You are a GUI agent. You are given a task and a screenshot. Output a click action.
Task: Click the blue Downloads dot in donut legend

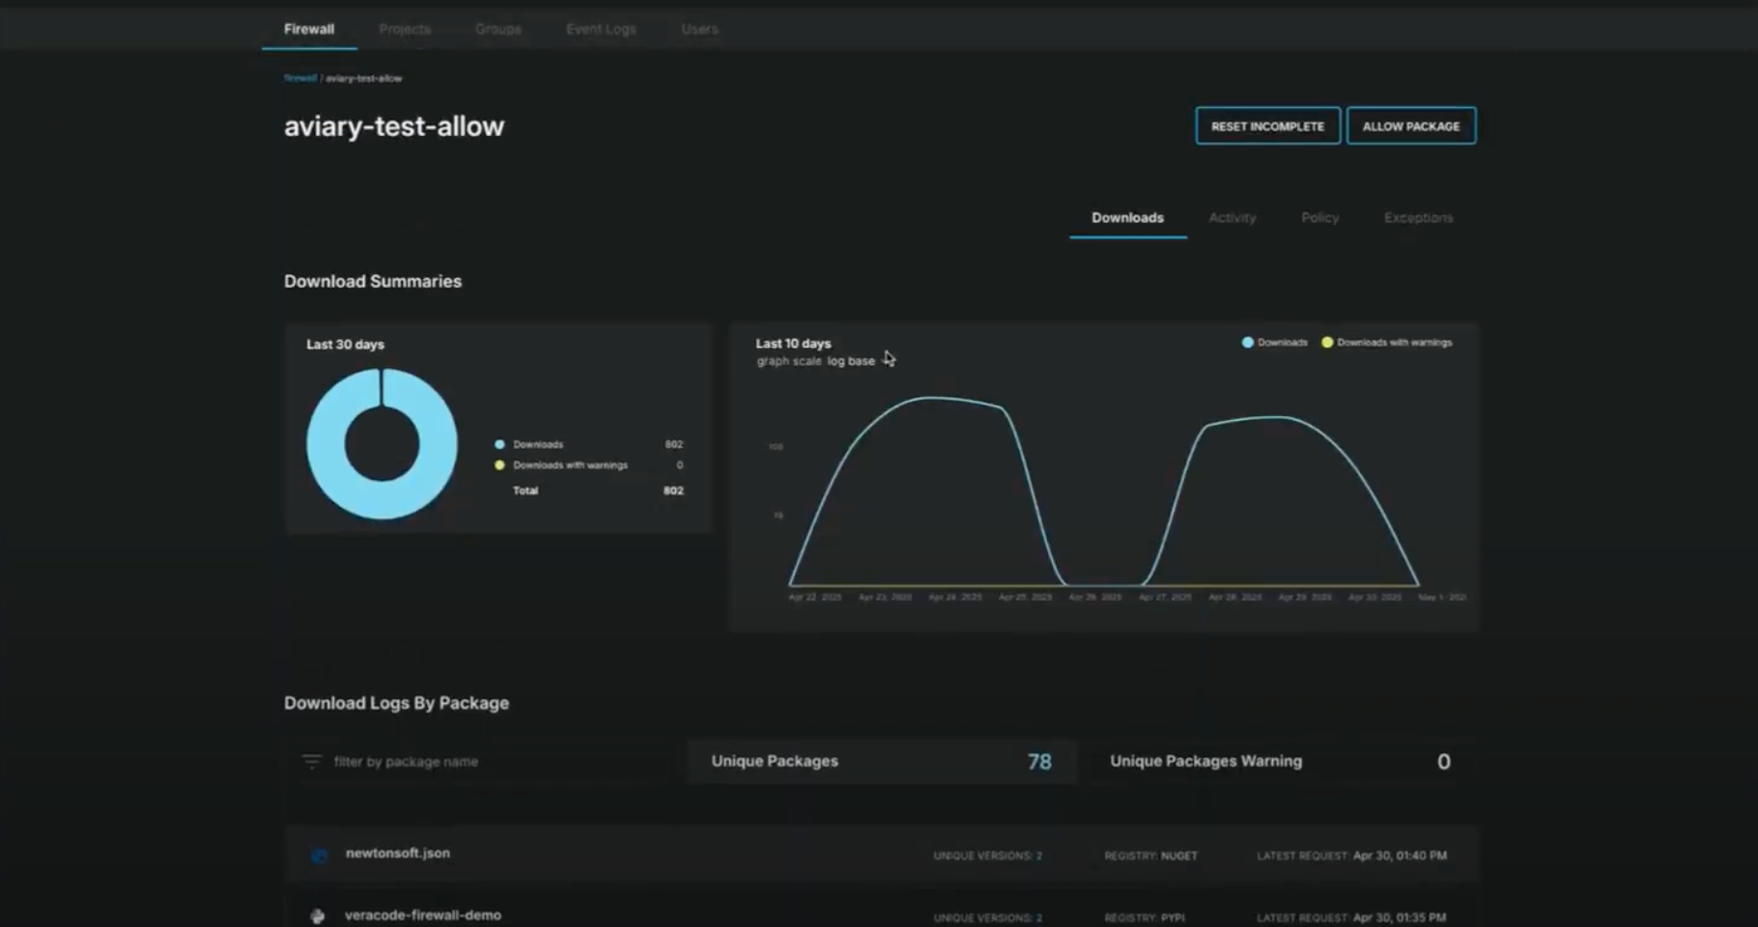coord(499,444)
